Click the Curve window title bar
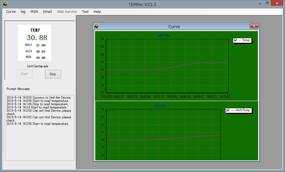The width and height of the screenshot is (285, 172). [x=174, y=26]
